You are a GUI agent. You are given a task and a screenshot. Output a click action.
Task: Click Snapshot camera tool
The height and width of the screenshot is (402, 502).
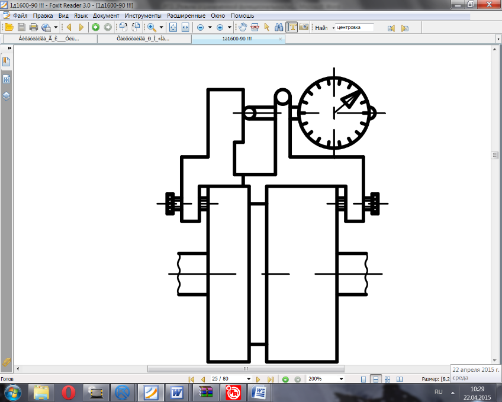click(304, 27)
